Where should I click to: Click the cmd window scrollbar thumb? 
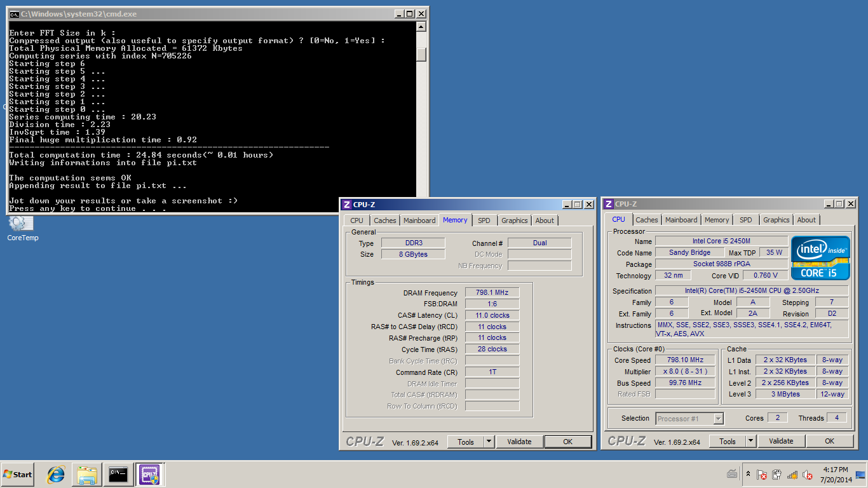click(x=421, y=55)
